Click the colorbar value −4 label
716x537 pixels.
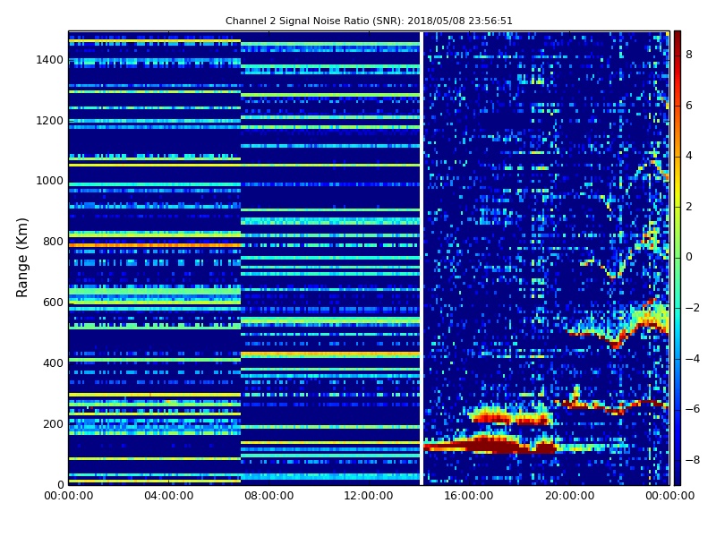693,359
